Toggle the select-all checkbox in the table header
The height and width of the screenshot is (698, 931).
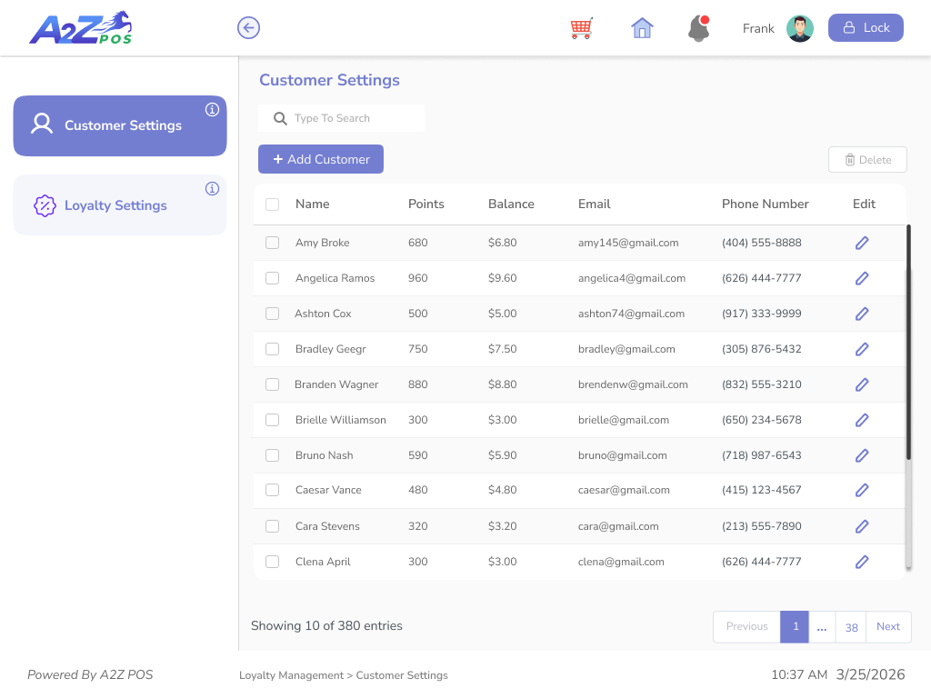[272, 204]
